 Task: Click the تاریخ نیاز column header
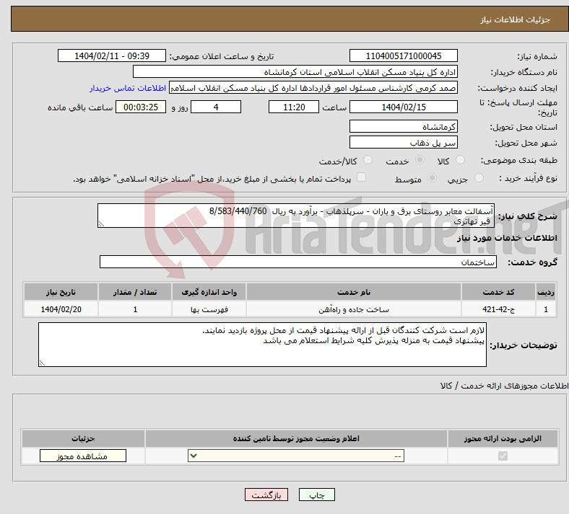(61, 292)
